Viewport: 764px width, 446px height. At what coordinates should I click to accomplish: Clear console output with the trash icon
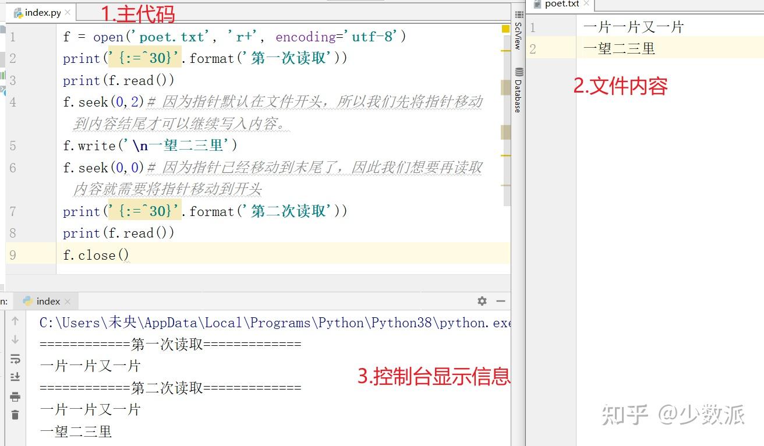[x=15, y=416]
